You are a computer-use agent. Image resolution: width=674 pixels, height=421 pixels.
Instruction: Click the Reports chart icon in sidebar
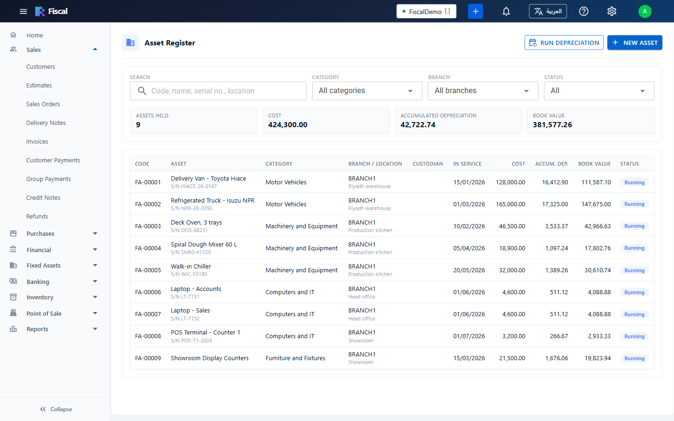click(x=14, y=329)
